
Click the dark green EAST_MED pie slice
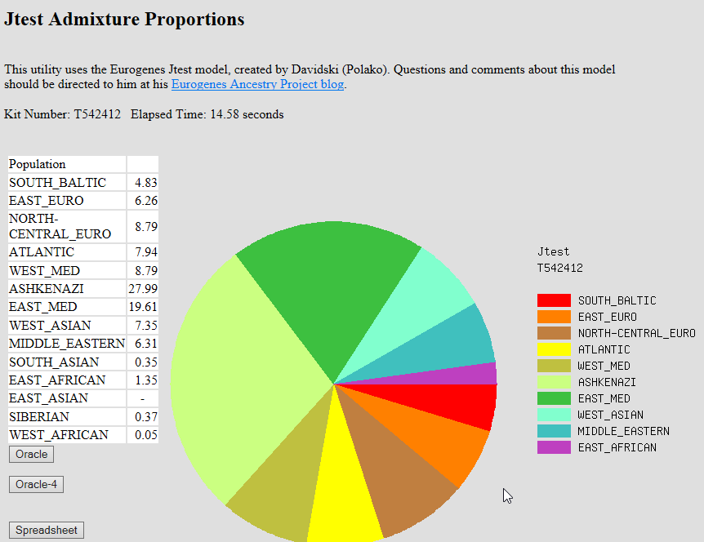(327, 294)
